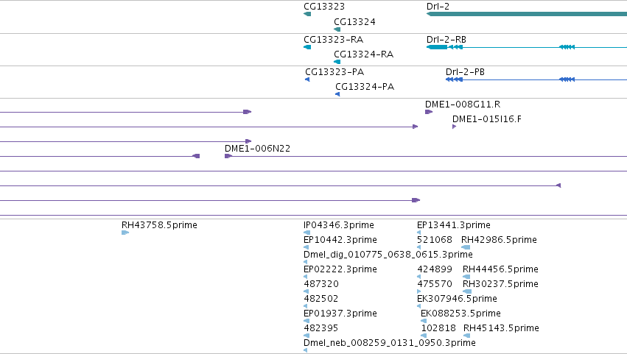Select the IP04346.3prime EST label

pos(339,225)
